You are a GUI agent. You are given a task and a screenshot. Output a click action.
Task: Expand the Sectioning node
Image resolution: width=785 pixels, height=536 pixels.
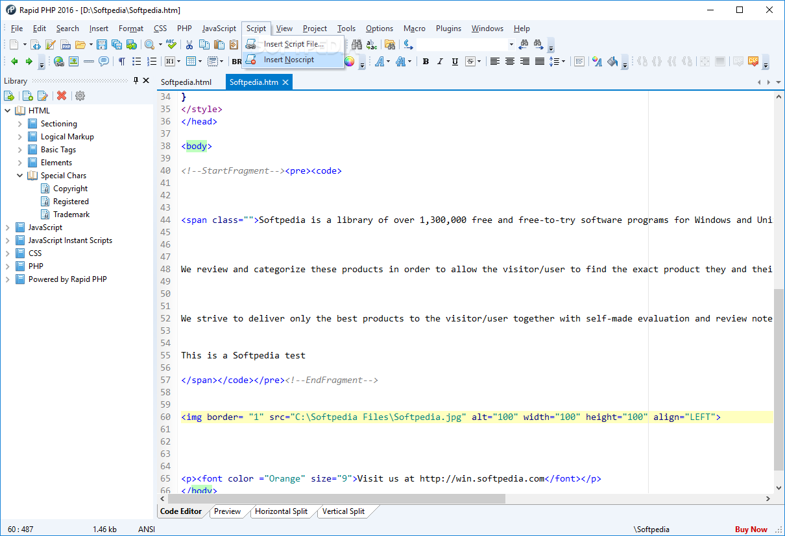[x=20, y=124]
